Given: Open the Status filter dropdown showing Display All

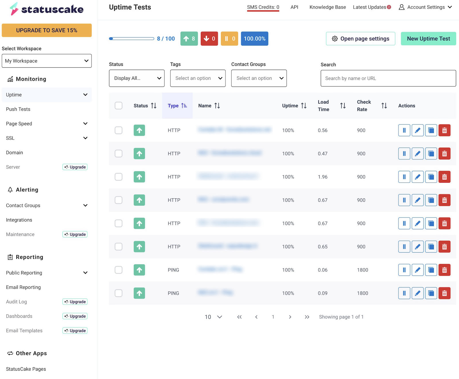Looking at the screenshot, I should [x=137, y=78].
